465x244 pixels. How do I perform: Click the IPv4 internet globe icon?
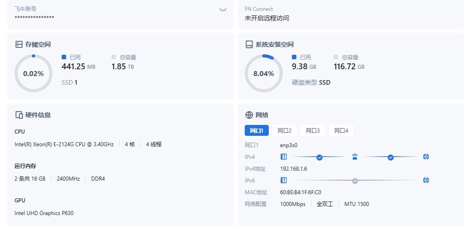pos(426,157)
